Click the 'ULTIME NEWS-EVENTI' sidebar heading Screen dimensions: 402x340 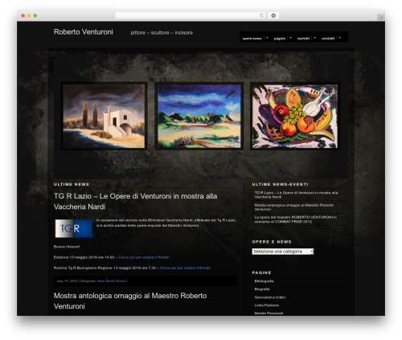click(x=280, y=184)
